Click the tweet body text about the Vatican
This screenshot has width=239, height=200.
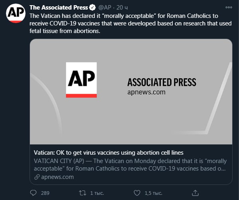tap(130, 23)
